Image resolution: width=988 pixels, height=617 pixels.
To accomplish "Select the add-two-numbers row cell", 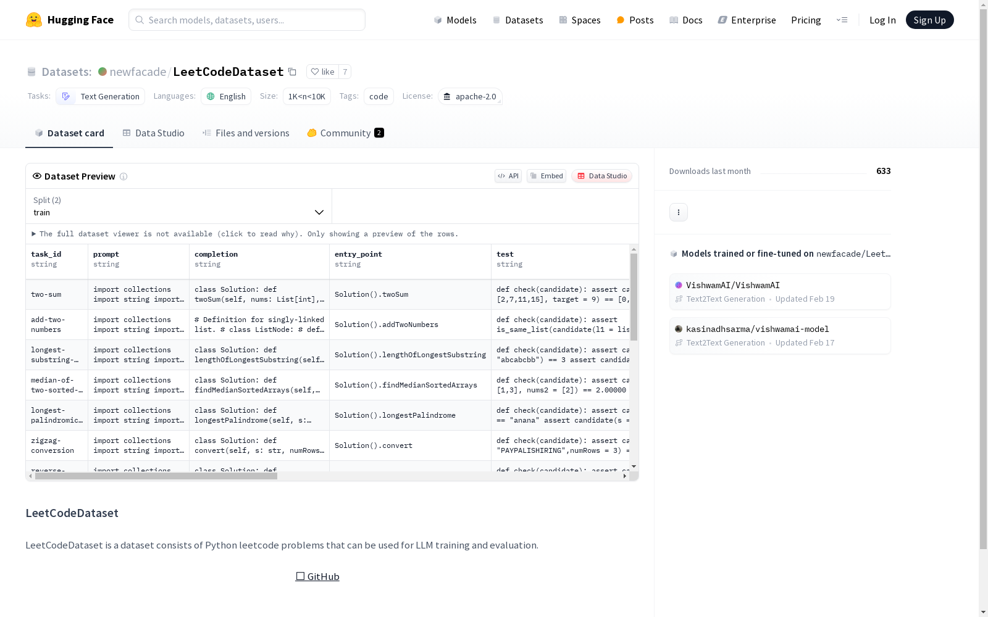I will 57,325.
